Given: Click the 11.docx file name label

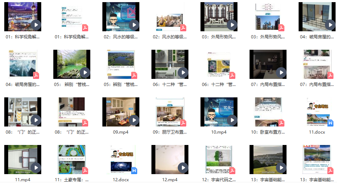Looking at the screenshot, I should [x=317, y=132].
